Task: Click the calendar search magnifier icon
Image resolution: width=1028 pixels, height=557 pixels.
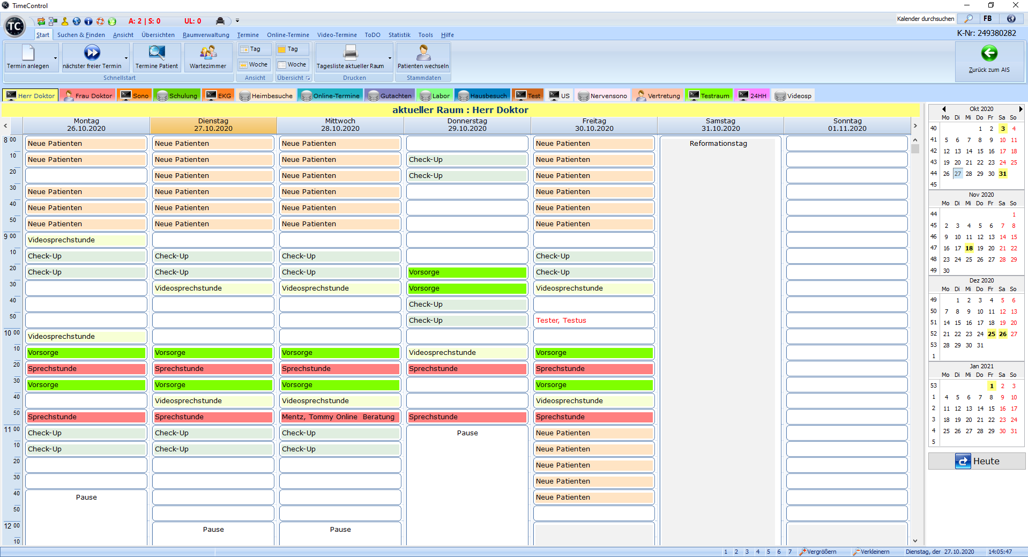Action: point(969,19)
